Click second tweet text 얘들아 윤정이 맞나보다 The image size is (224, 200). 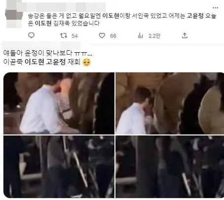click(38, 53)
